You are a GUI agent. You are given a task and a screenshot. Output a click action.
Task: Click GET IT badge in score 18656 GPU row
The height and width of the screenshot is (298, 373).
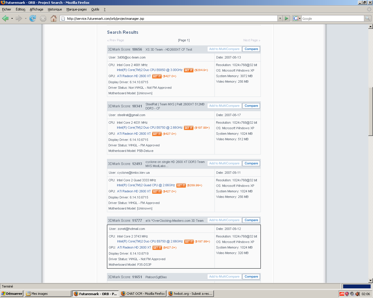coord(157,76)
